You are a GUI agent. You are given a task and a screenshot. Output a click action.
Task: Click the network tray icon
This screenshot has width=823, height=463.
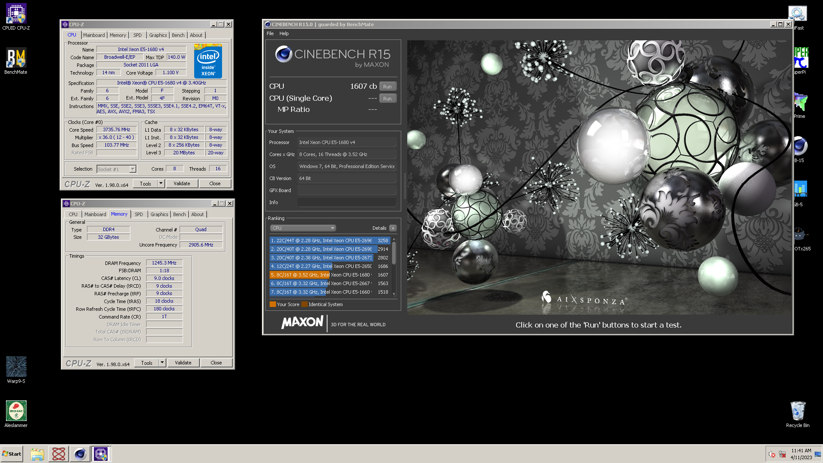(x=782, y=454)
